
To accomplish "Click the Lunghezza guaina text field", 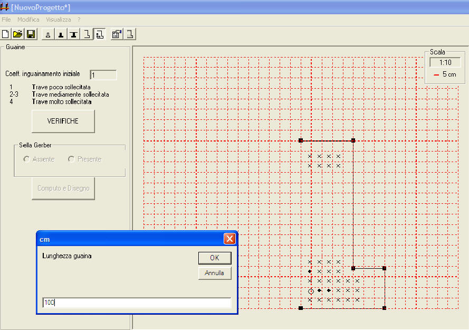I will point(136,303).
